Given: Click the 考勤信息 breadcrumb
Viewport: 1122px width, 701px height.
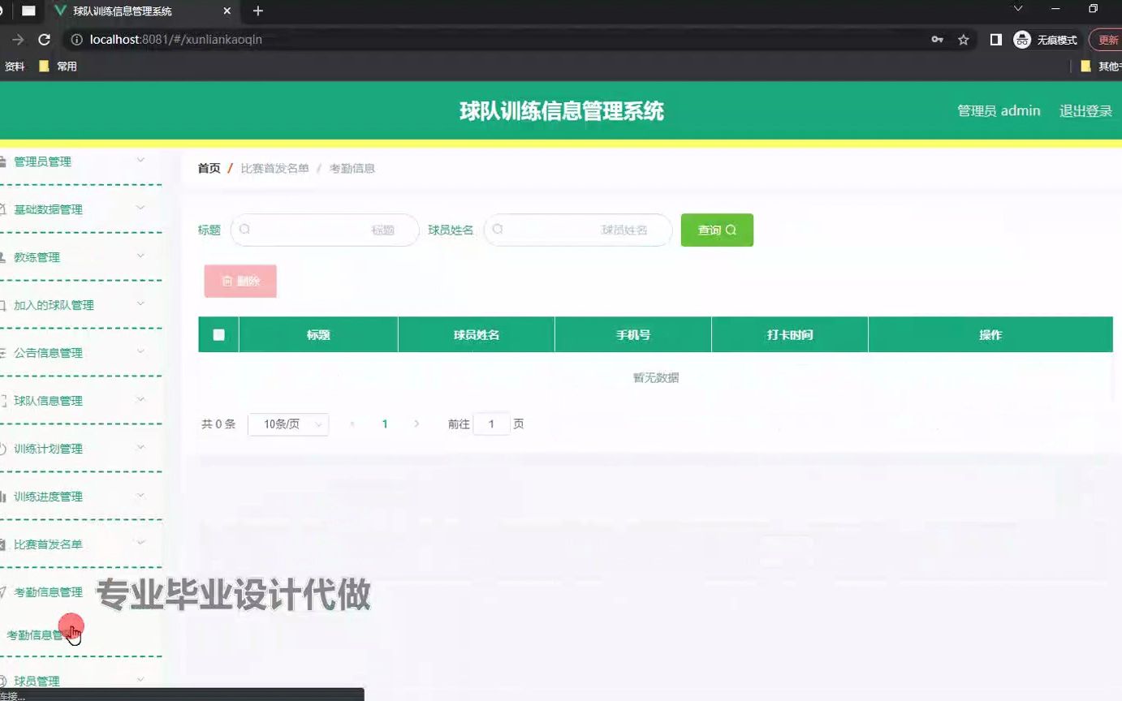Looking at the screenshot, I should [x=352, y=169].
